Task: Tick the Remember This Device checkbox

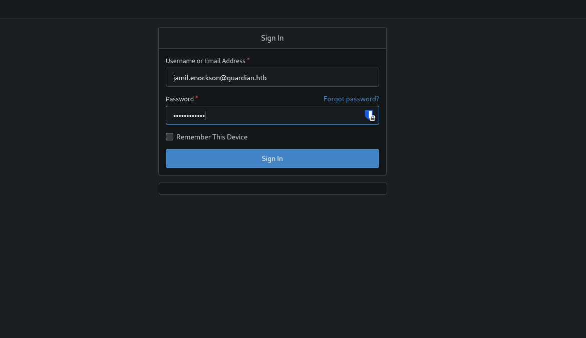Action: tap(170, 137)
